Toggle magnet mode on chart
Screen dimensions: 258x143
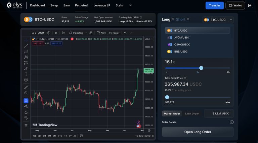(26, 101)
